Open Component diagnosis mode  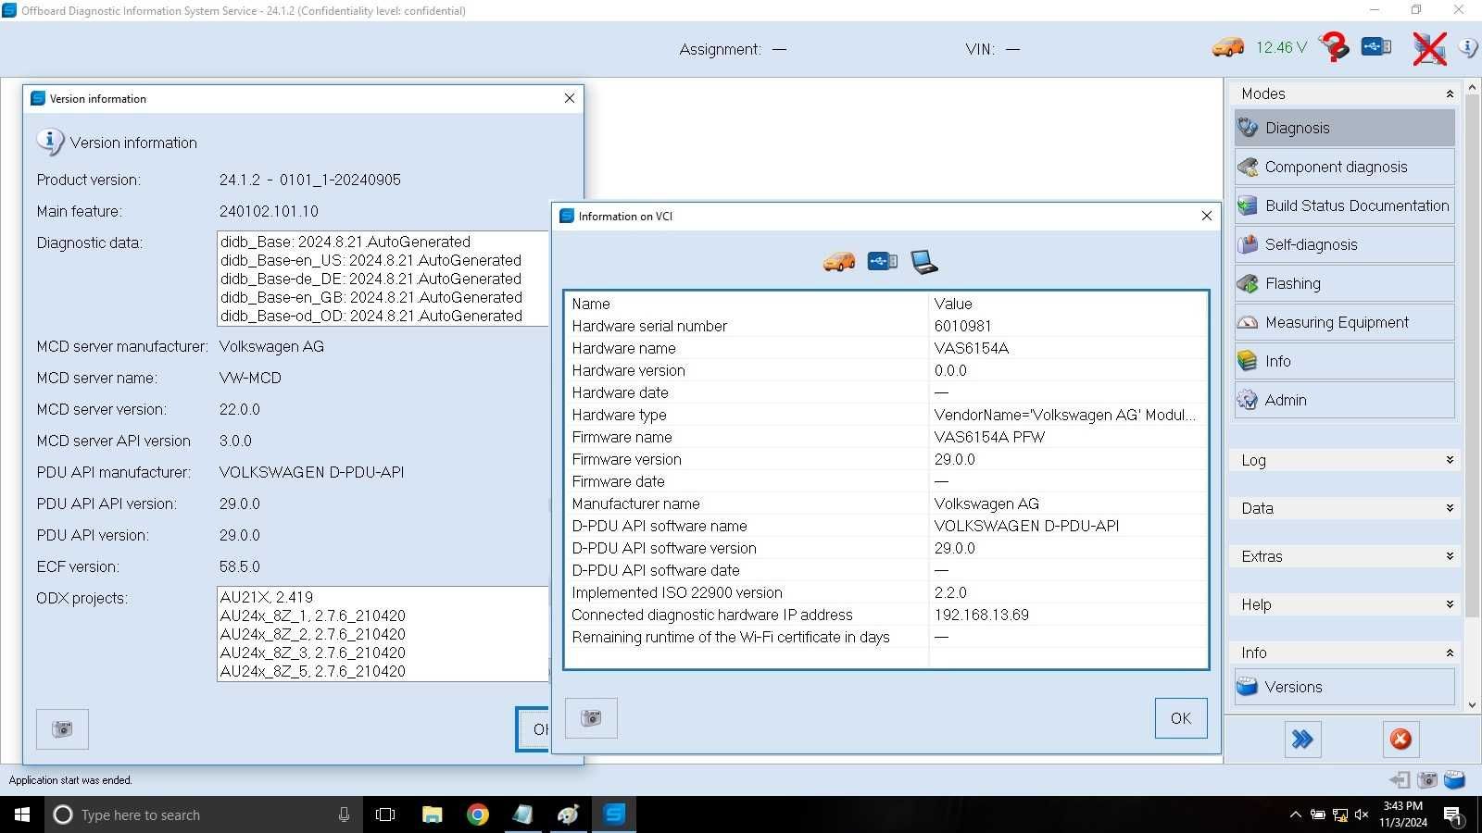(x=1344, y=167)
